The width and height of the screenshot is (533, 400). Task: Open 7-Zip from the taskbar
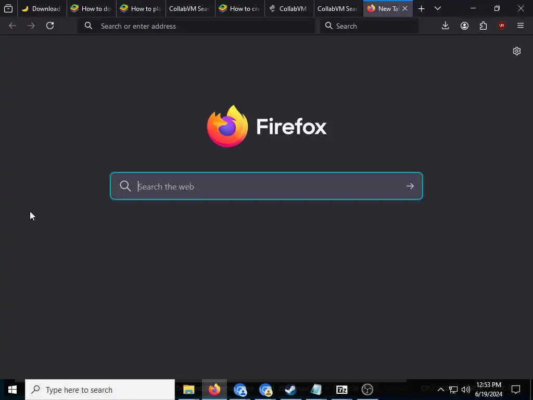(341, 390)
